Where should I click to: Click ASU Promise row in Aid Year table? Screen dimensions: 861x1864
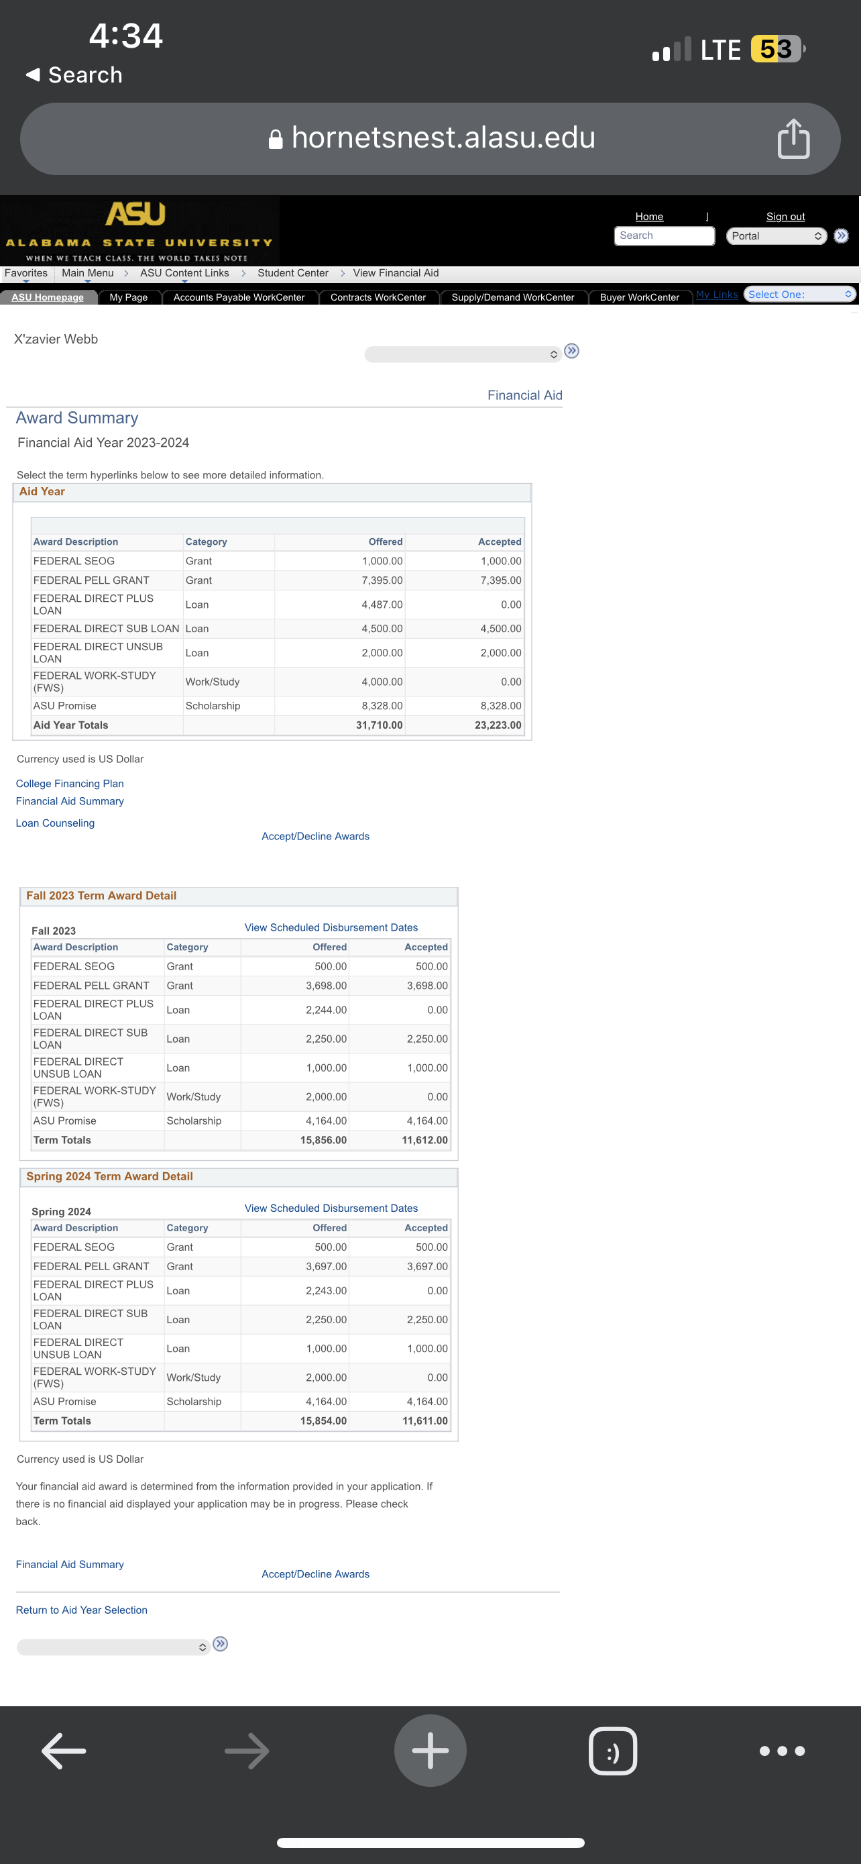click(277, 705)
